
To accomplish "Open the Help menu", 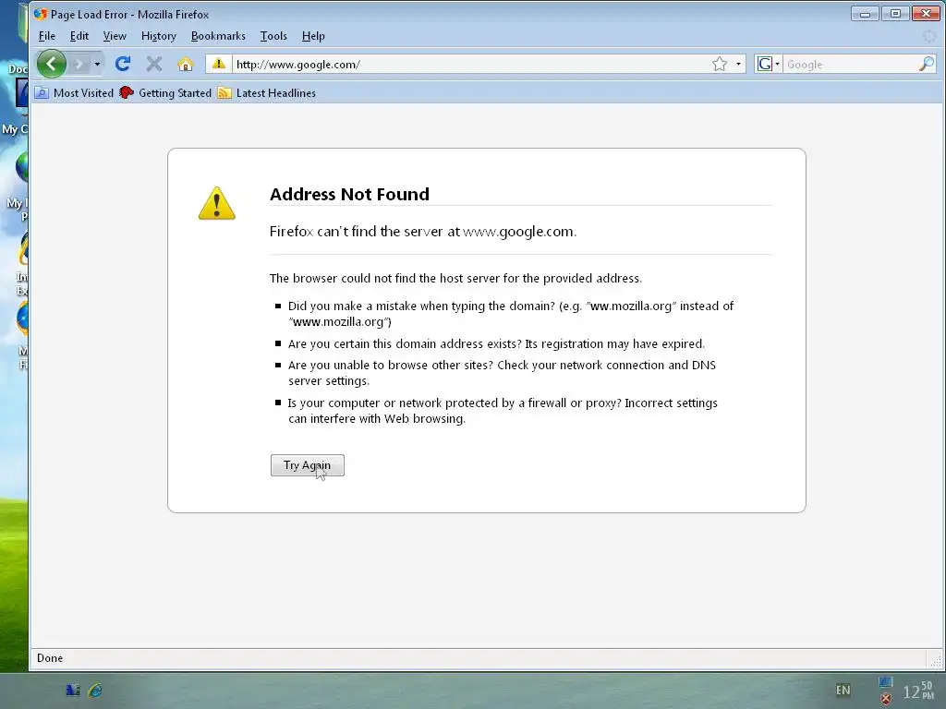I will pos(313,36).
